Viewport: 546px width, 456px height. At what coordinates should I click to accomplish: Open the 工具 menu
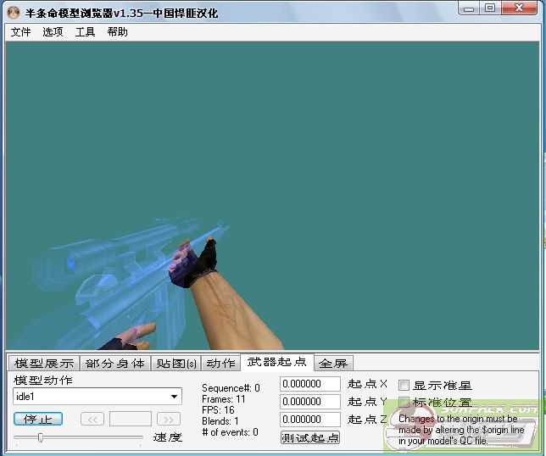pyautogui.click(x=85, y=32)
